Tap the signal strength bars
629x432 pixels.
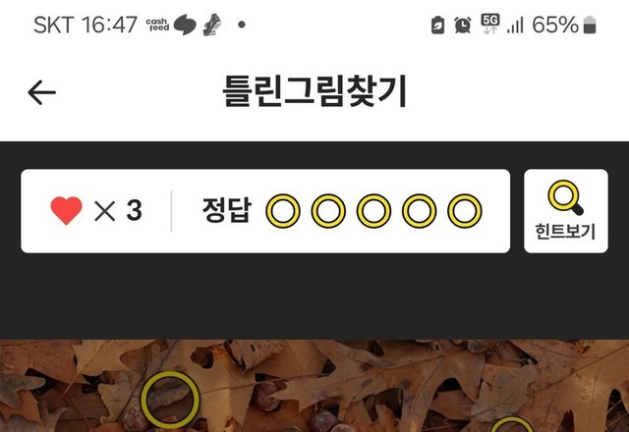point(515,26)
